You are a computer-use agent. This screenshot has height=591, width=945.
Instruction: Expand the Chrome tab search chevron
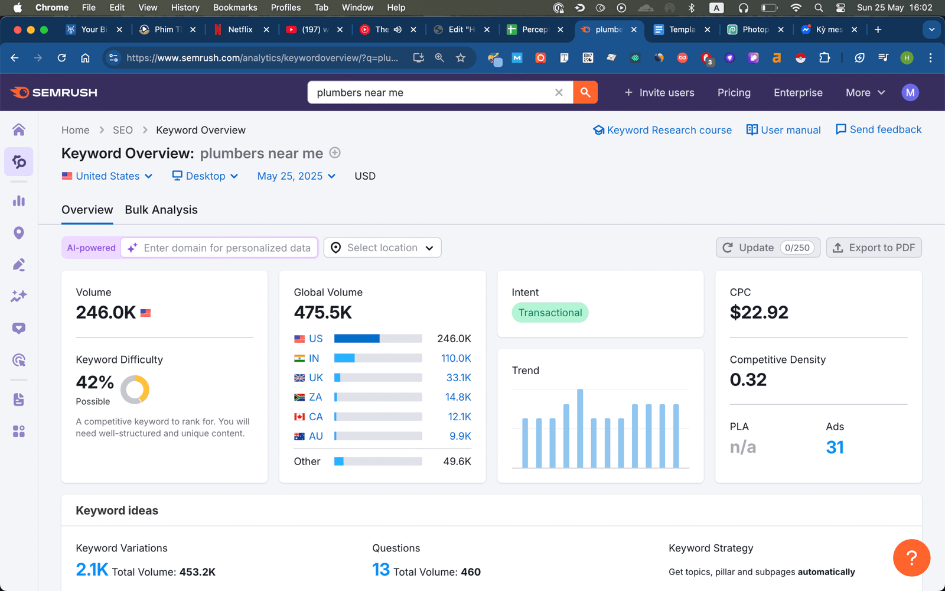tap(931, 30)
